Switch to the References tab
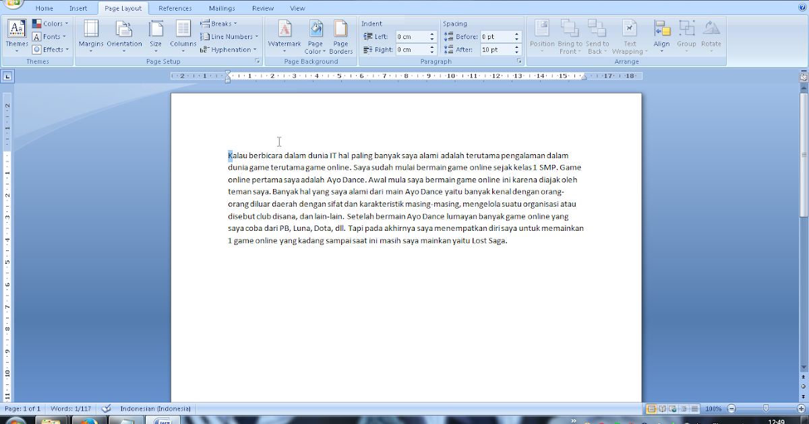The height and width of the screenshot is (424, 809). click(175, 8)
